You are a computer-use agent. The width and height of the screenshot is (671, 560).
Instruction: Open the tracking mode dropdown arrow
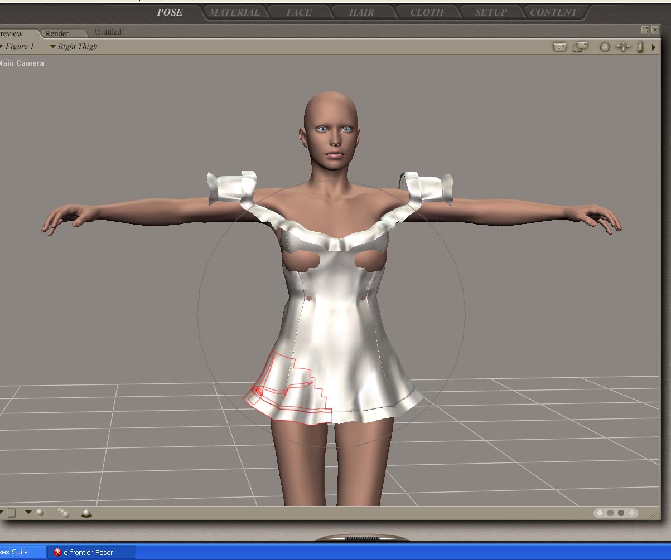(28, 512)
